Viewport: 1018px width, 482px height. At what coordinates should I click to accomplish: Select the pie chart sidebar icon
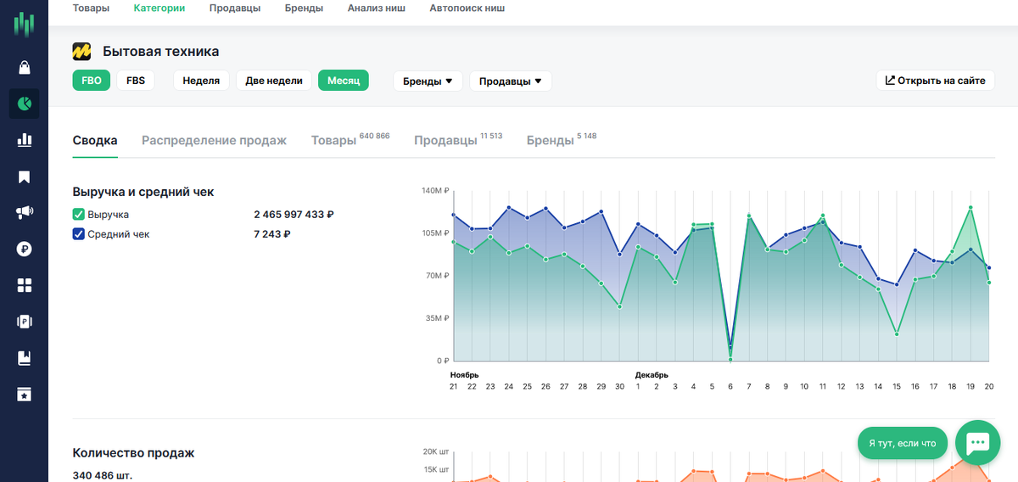(24, 104)
